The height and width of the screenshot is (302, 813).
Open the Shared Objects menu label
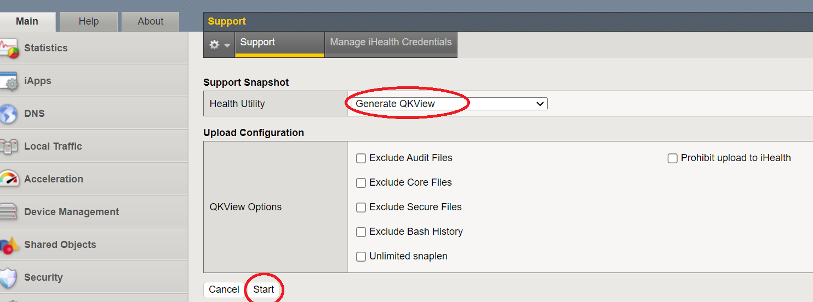click(60, 245)
